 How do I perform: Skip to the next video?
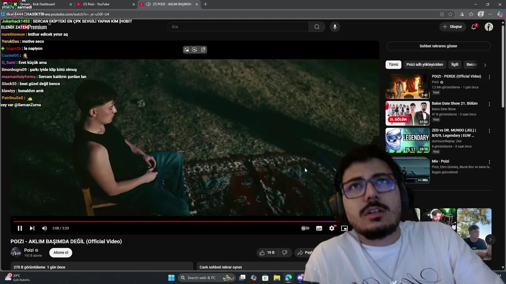point(32,228)
